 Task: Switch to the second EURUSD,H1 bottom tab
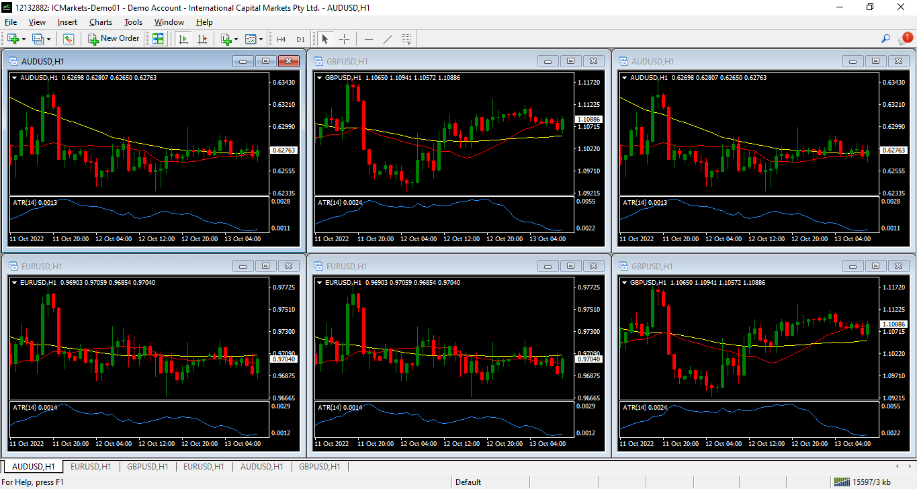click(x=205, y=466)
